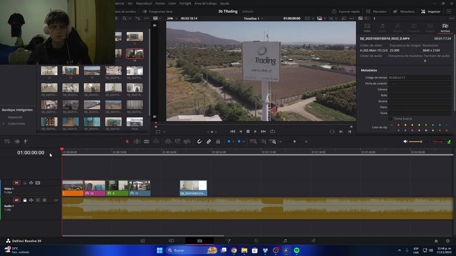The height and width of the screenshot is (256, 456).
Task: Unlock the Audio 1 track
Action: point(25,200)
